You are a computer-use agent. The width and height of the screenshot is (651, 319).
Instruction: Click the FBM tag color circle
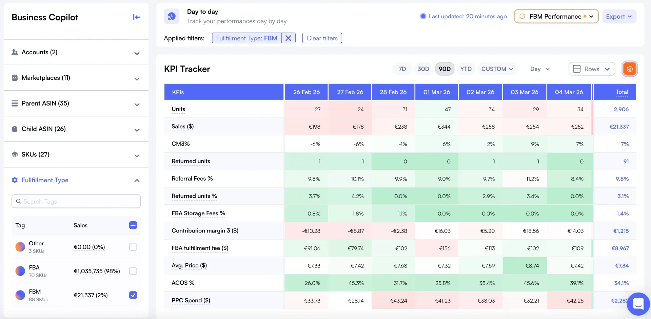[x=20, y=295]
